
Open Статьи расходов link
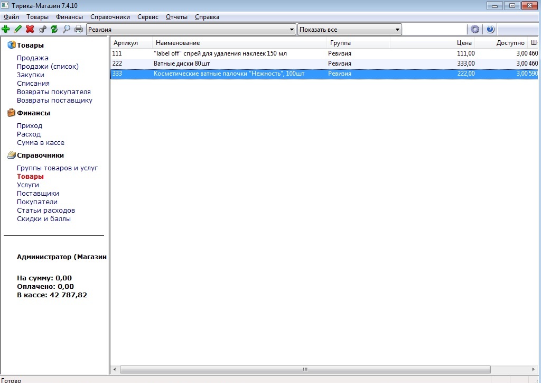click(46, 211)
